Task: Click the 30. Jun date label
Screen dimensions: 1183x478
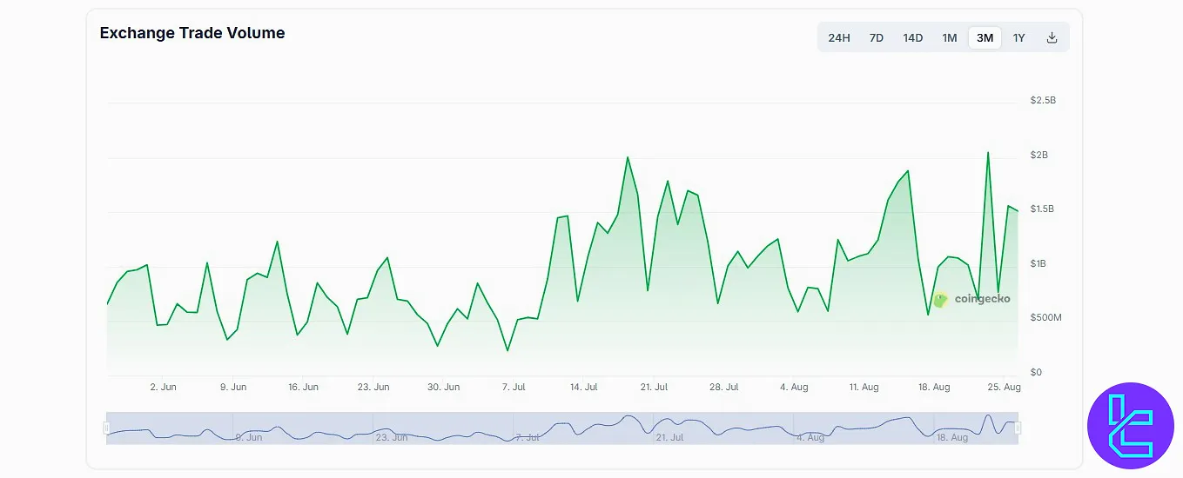Action: tap(444, 387)
